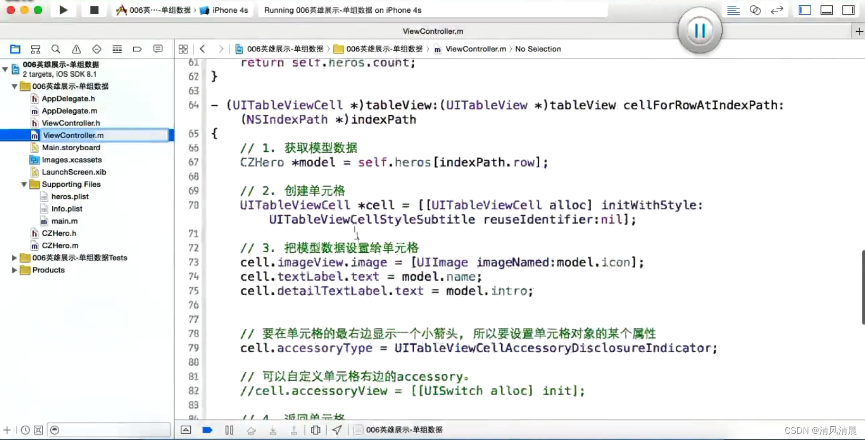Step out in debug bar

pyautogui.click(x=294, y=430)
